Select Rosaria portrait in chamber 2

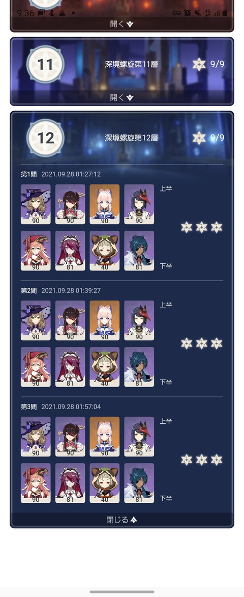pyautogui.click(x=70, y=367)
